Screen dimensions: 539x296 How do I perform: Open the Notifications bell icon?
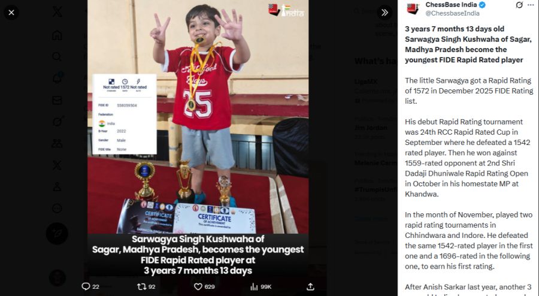[57, 78]
